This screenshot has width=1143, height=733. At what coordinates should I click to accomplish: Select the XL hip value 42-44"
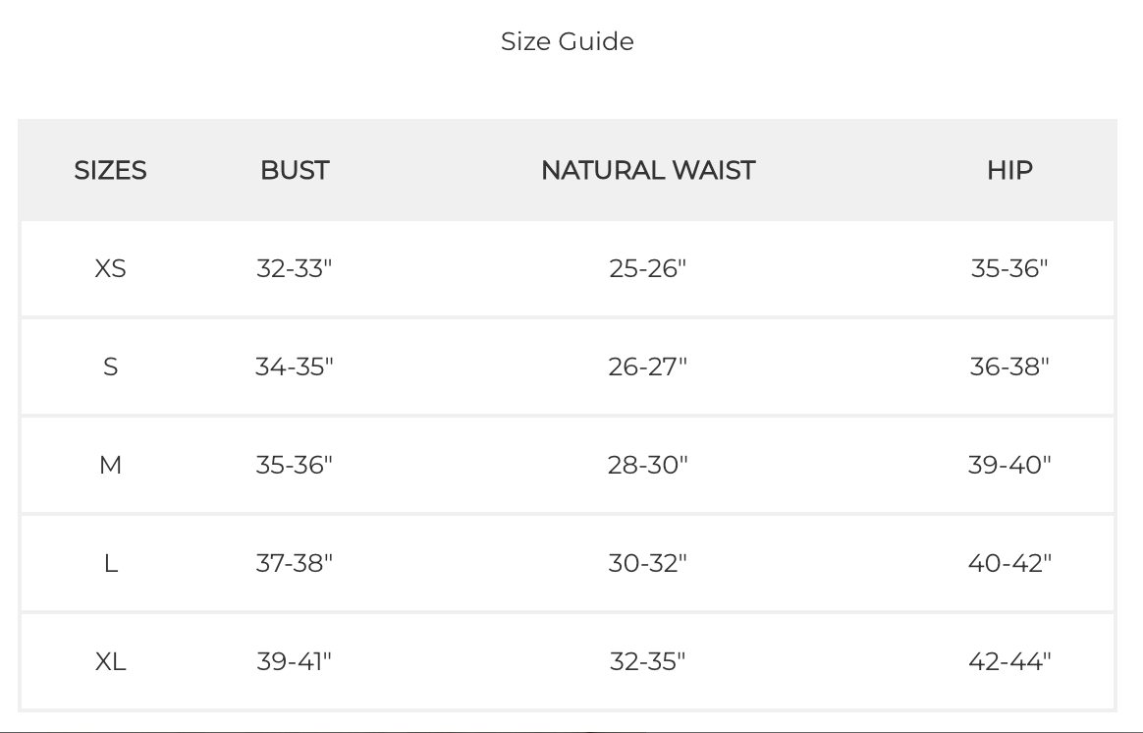click(x=1009, y=661)
